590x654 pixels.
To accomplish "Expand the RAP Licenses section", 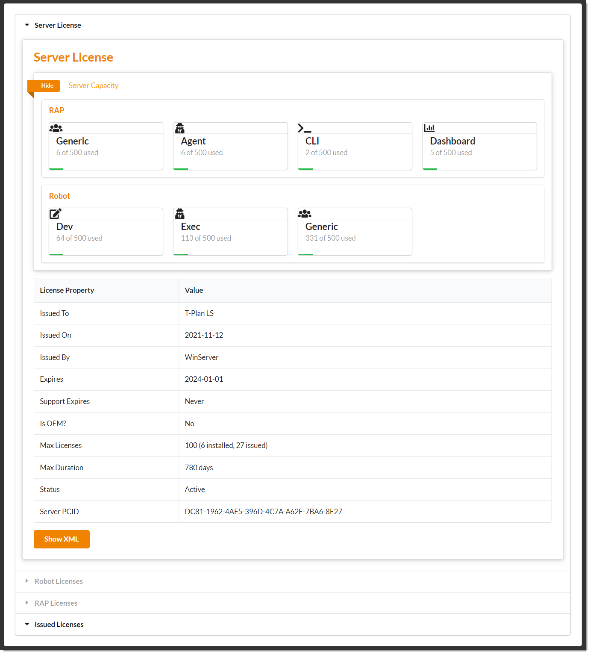I will (x=56, y=603).
